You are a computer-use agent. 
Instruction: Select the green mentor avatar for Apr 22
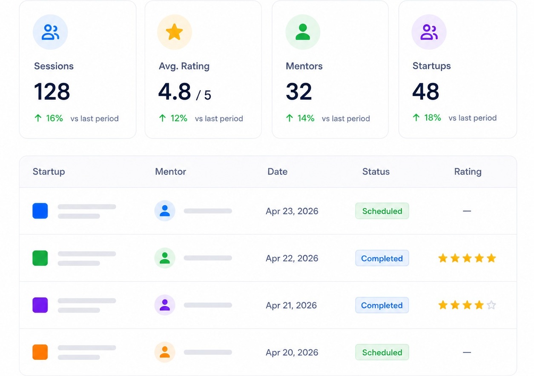click(x=165, y=258)
